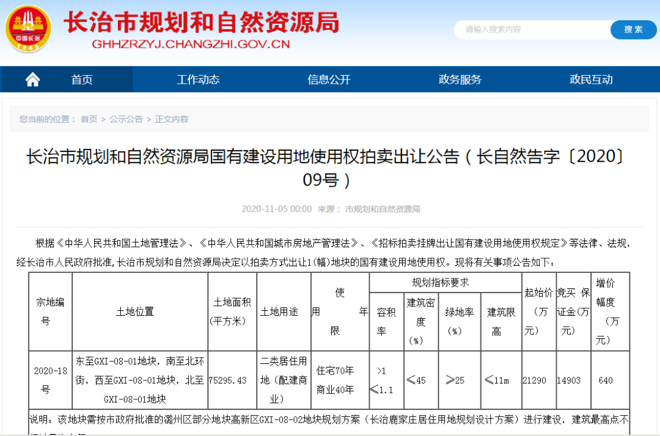Click the parcel number 2020-18号 table cell
Viewport: 660px width, 436px height.
point(50,380)
